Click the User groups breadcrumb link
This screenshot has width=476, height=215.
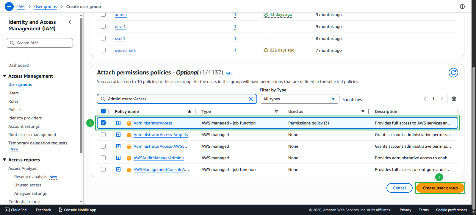tap(46, 7)
